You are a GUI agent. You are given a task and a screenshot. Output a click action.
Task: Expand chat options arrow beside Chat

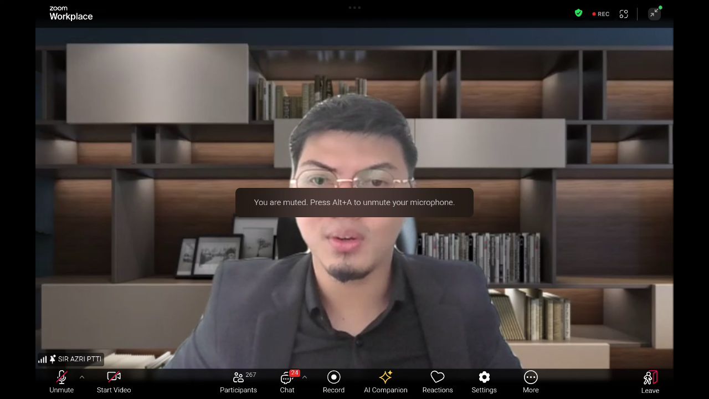coord(305,377)
